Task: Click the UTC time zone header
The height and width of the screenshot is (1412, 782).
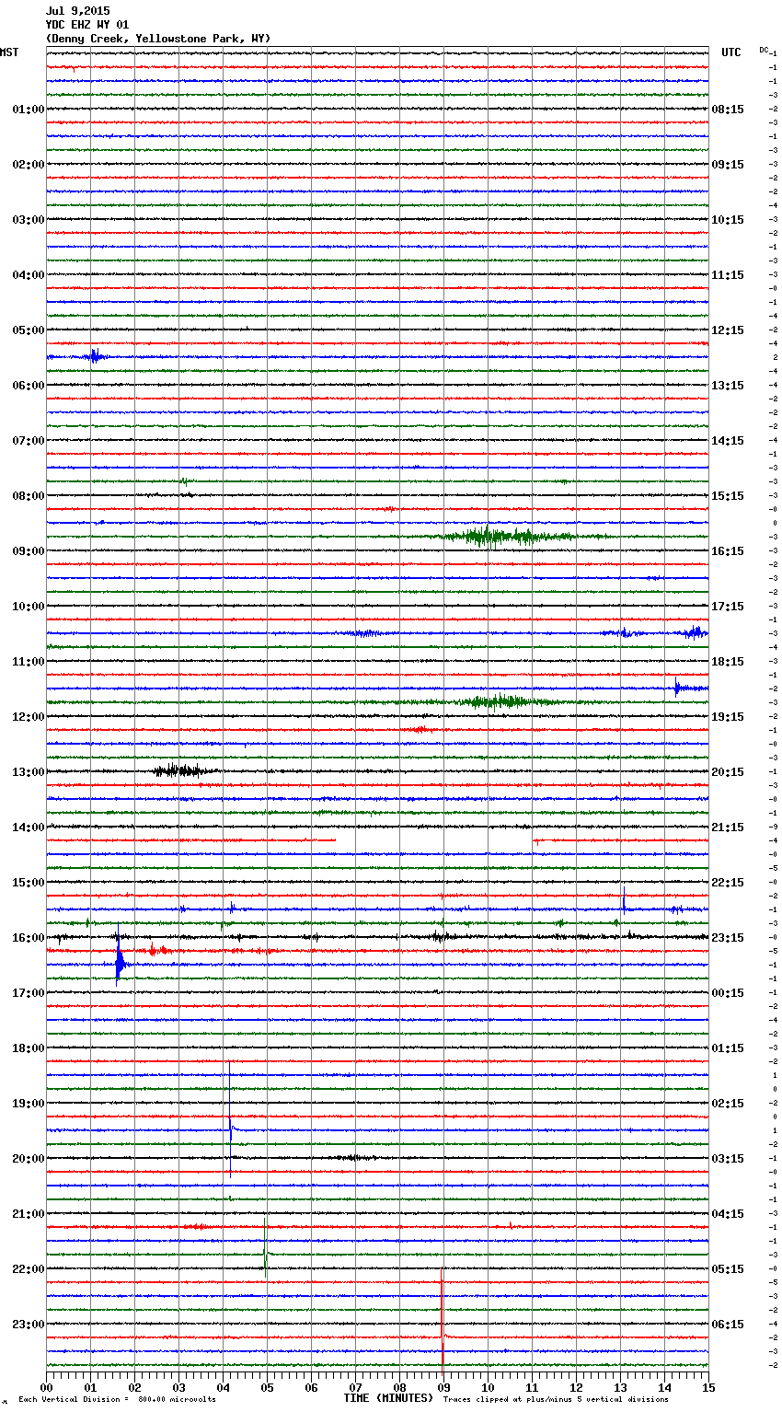Action: [x=731, y=52]
